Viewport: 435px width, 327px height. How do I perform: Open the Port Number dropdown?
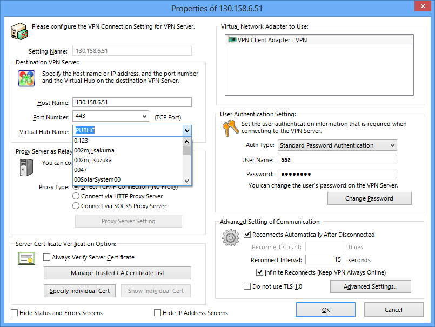point(145,116)
